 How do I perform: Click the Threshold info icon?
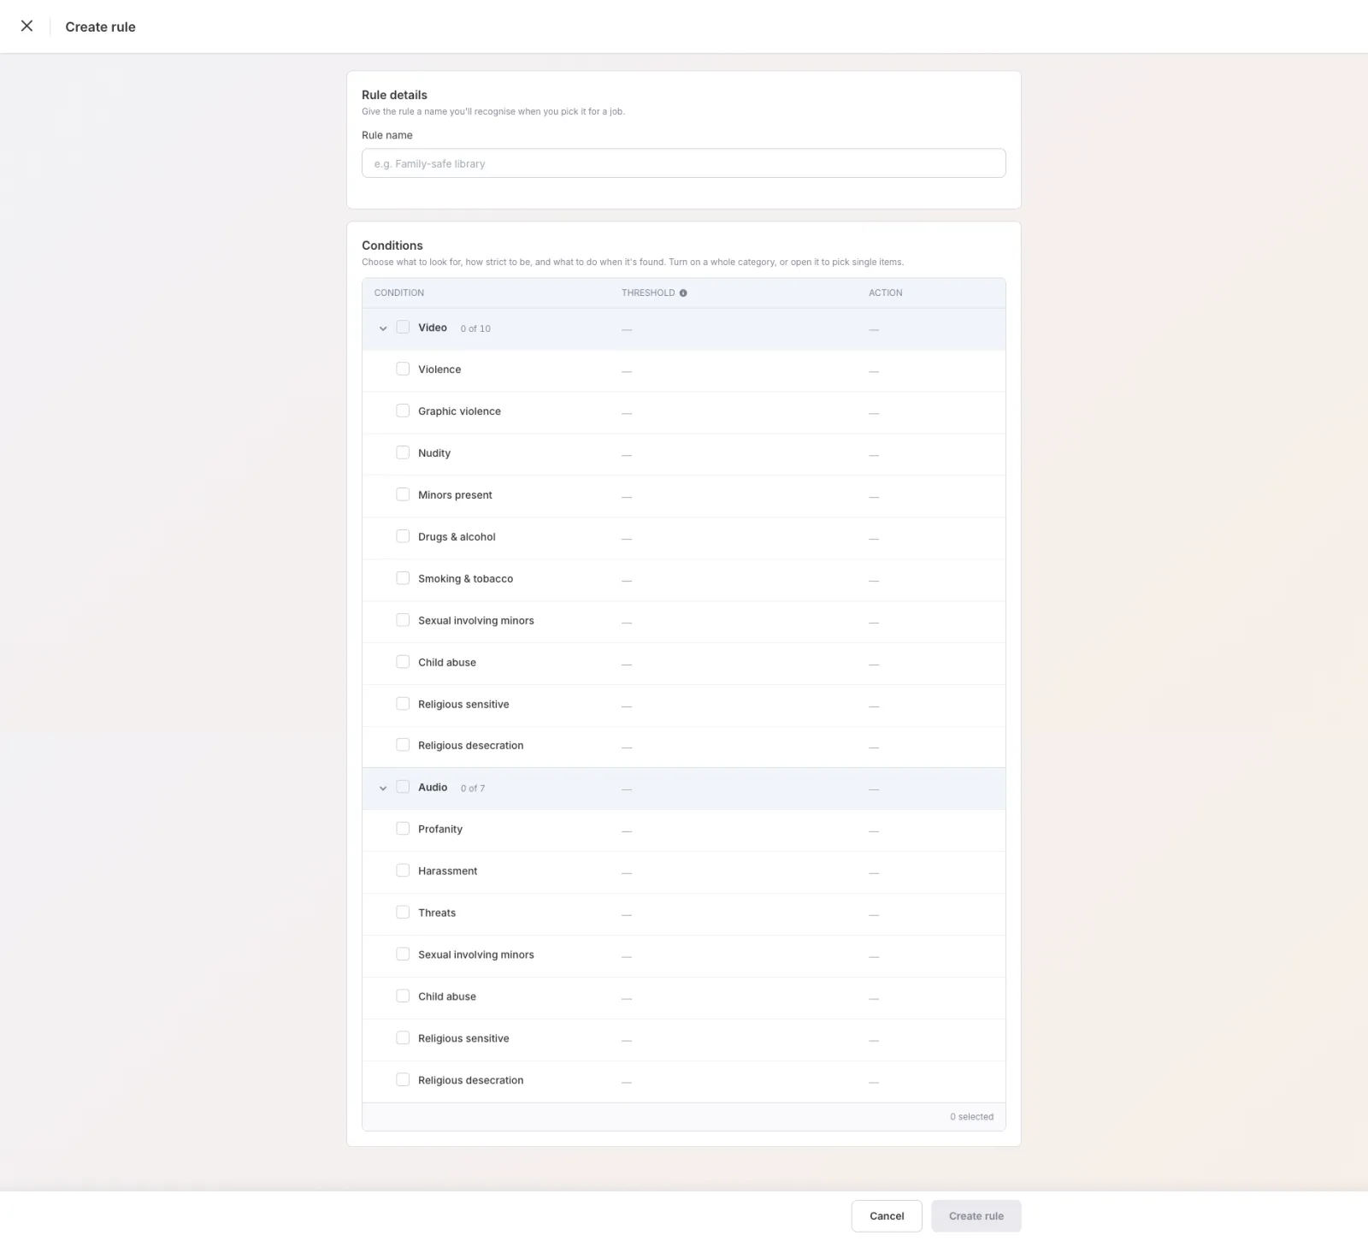683,293
